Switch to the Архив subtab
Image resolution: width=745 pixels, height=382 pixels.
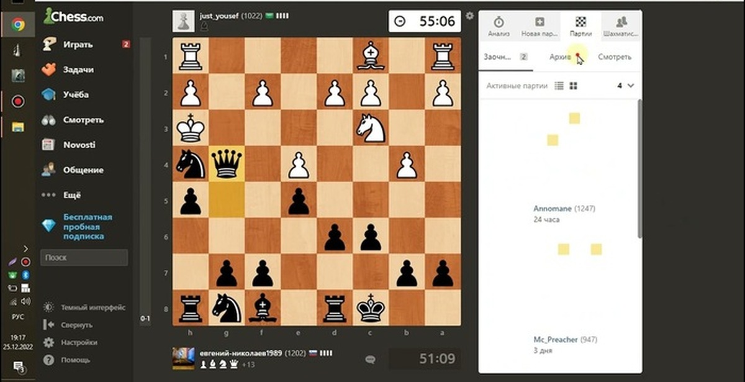(x=560, y=57)
